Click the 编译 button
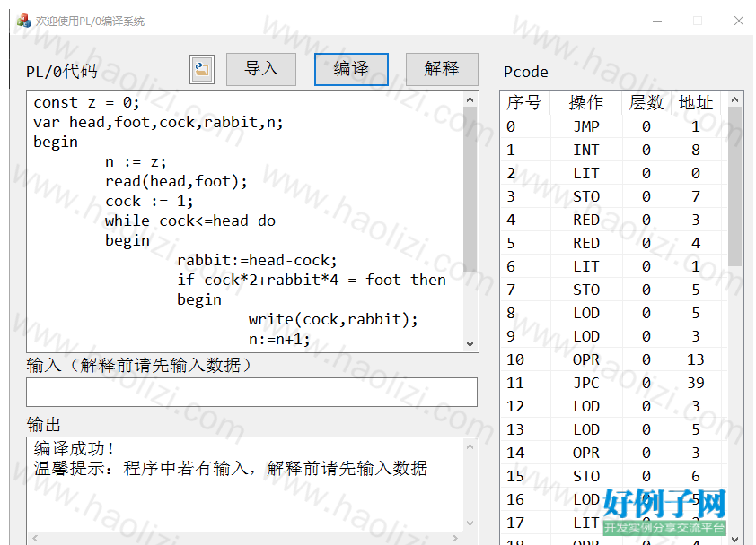This screenshot has width=756, height=545. tap(351, 69)
